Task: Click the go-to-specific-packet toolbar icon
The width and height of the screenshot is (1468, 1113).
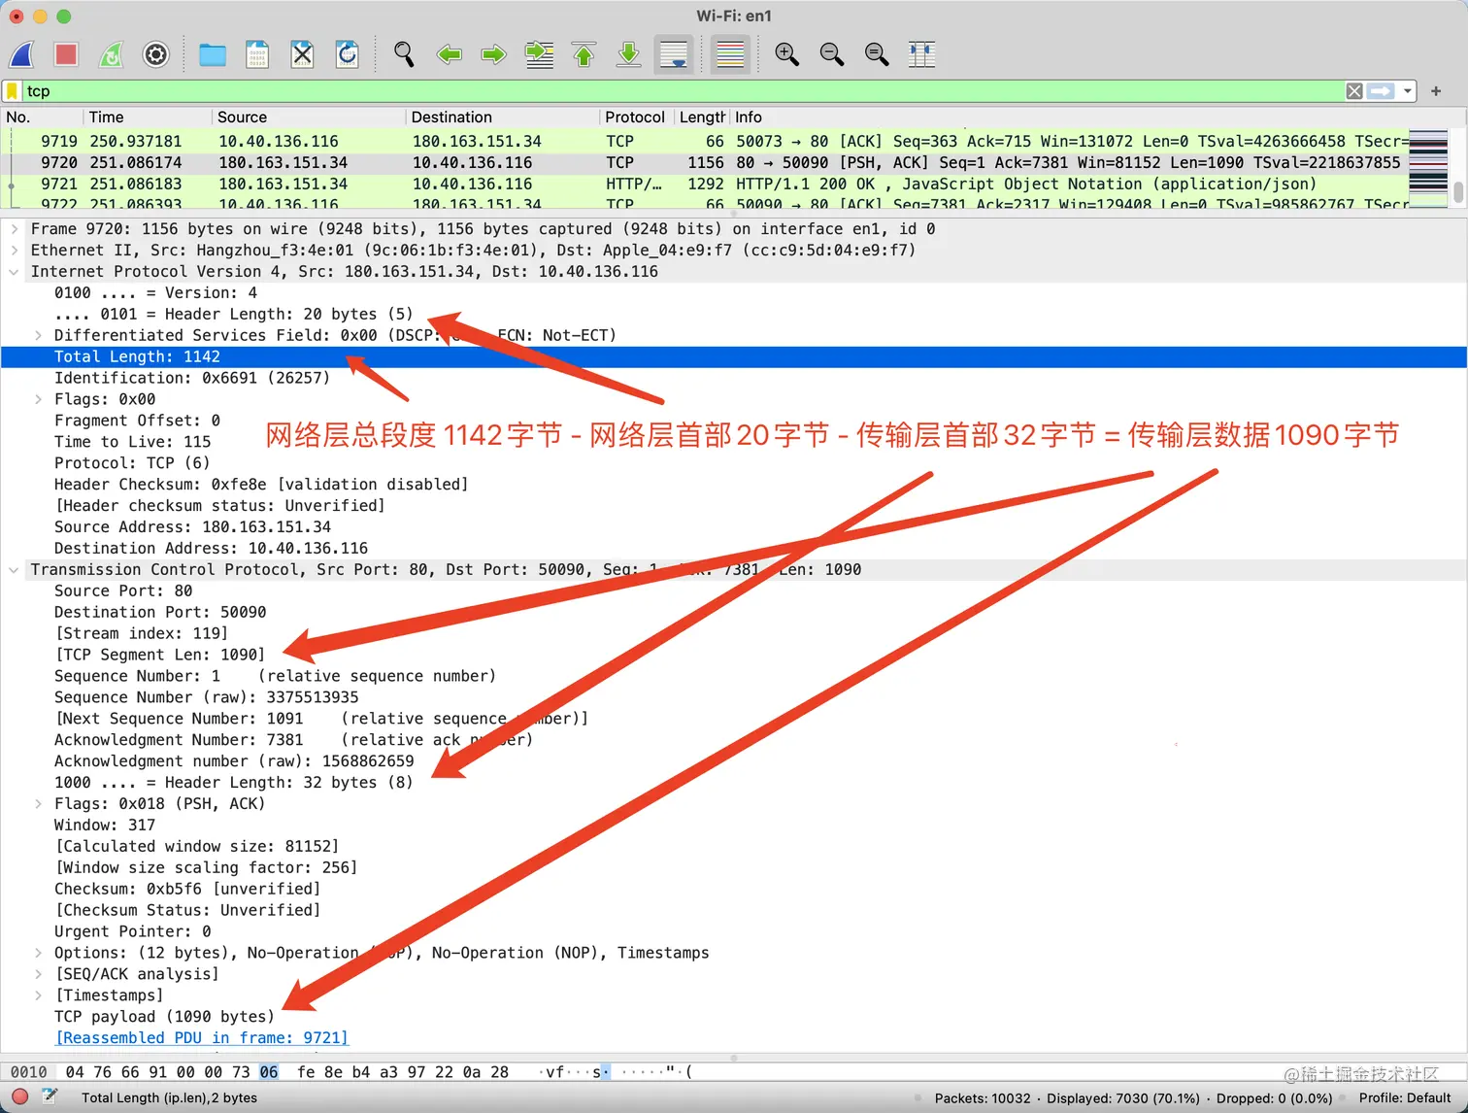Action: (x=539, y=54)
